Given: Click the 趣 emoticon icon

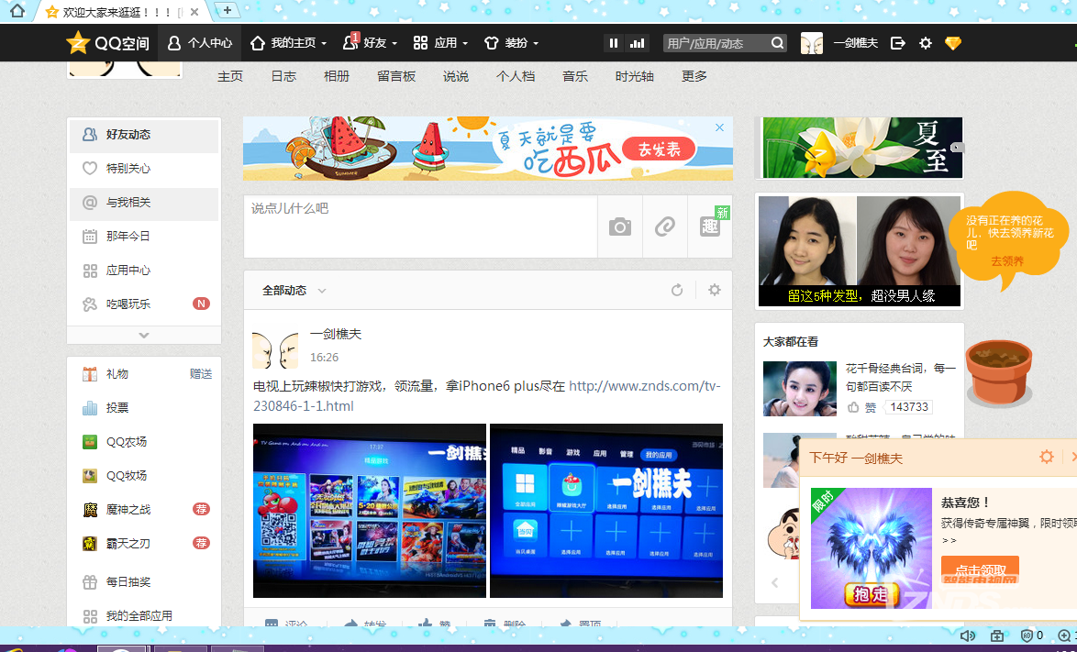Looking at the screenshot, I should (710, 227).
